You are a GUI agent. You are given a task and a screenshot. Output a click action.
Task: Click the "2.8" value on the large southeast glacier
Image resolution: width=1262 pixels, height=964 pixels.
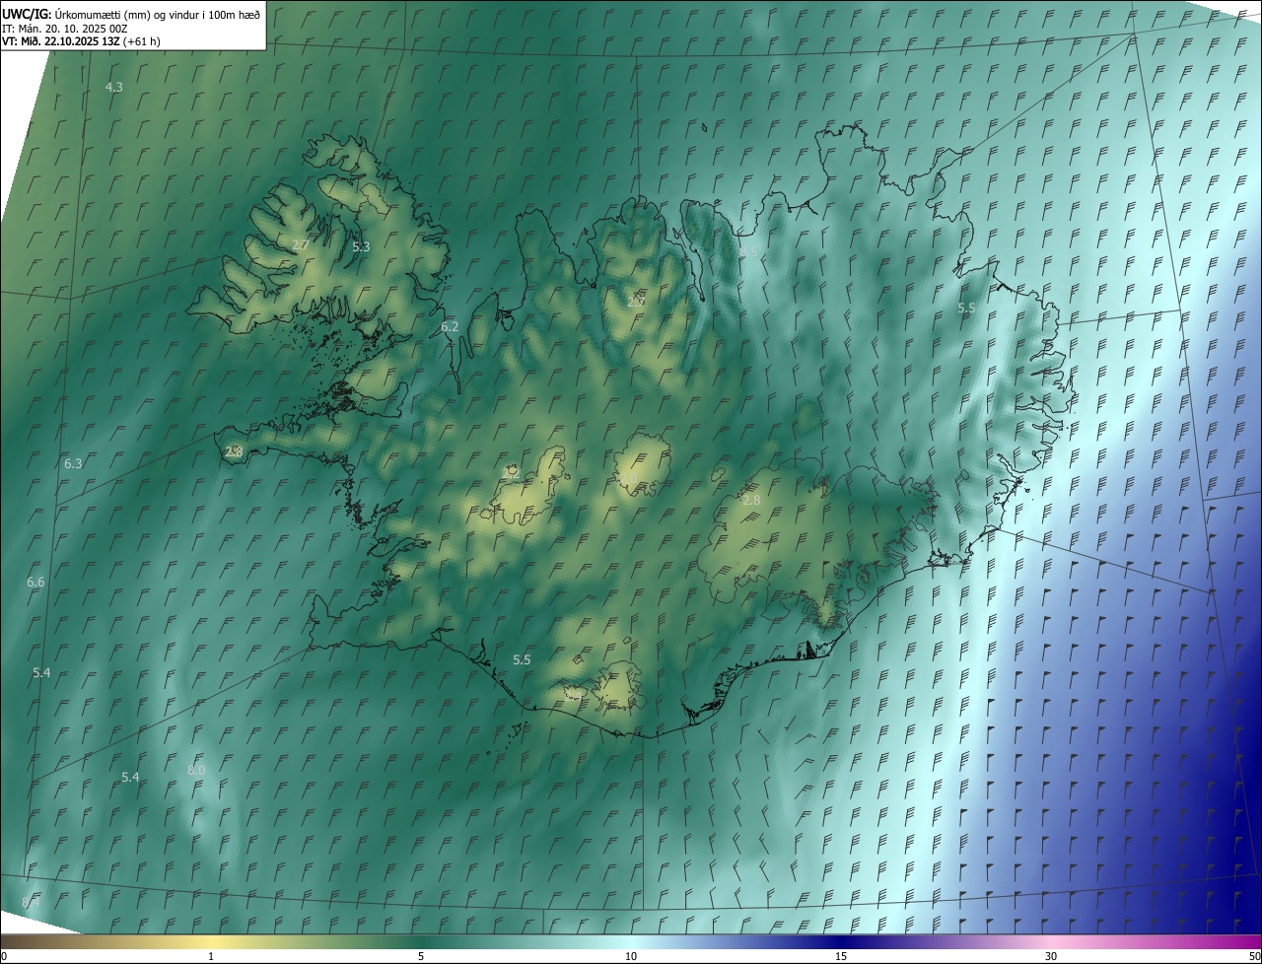coord(751,501)
